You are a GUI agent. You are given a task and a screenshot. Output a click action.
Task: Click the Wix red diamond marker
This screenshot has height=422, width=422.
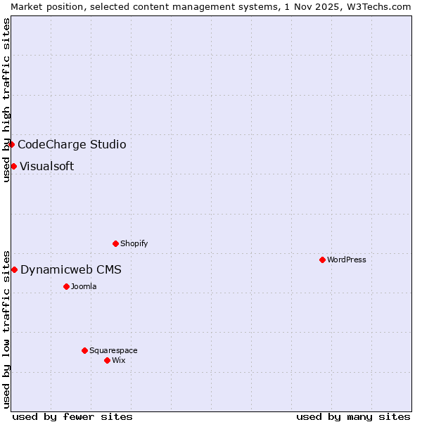click(x=107, y=360)
